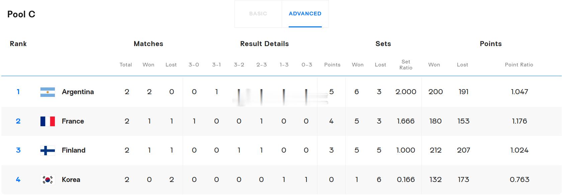Click the Result Details group header

264,44
